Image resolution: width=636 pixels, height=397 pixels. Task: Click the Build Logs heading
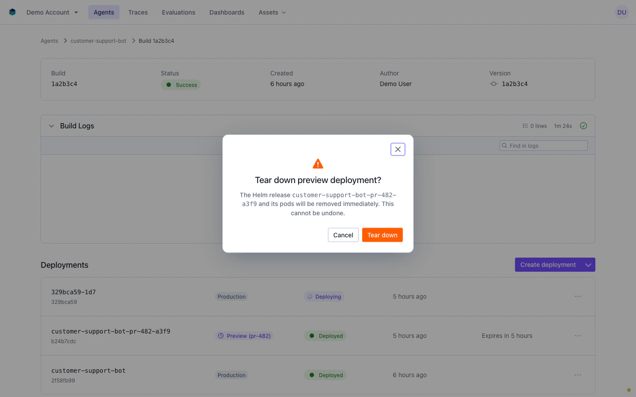coord(77,126)
